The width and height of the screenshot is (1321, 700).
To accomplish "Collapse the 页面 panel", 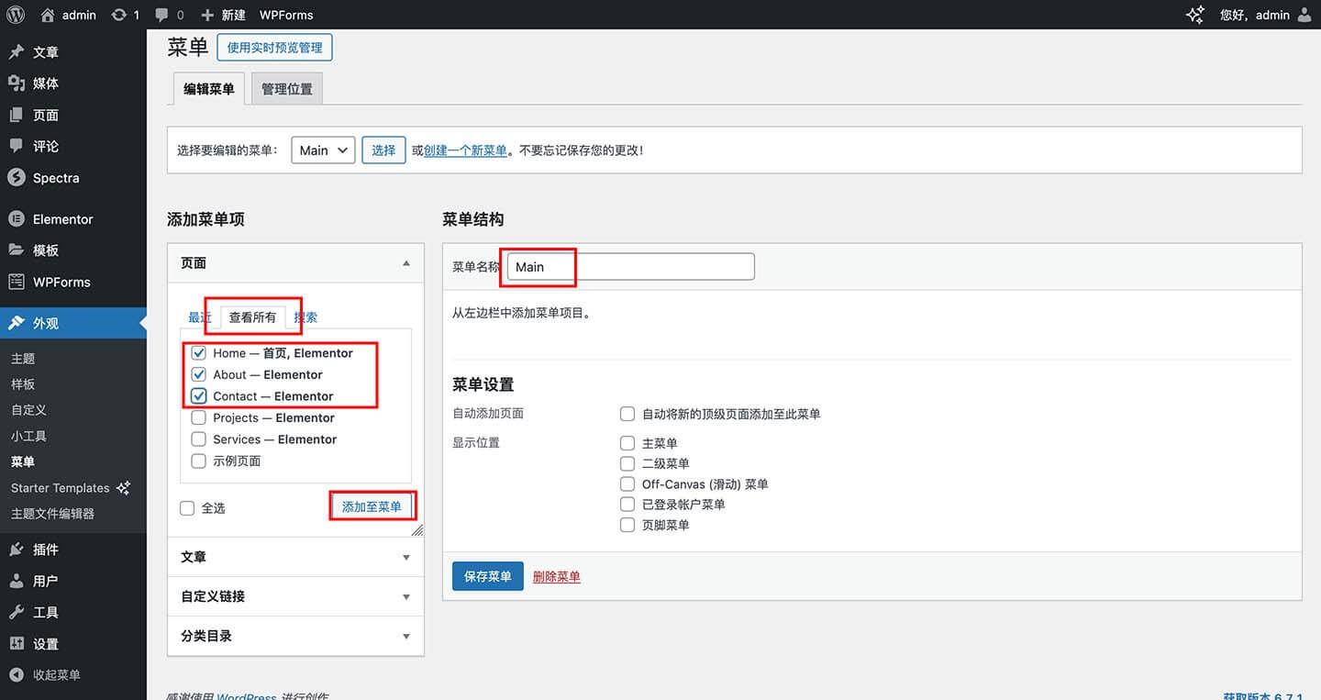I will (x=406, y=263).
